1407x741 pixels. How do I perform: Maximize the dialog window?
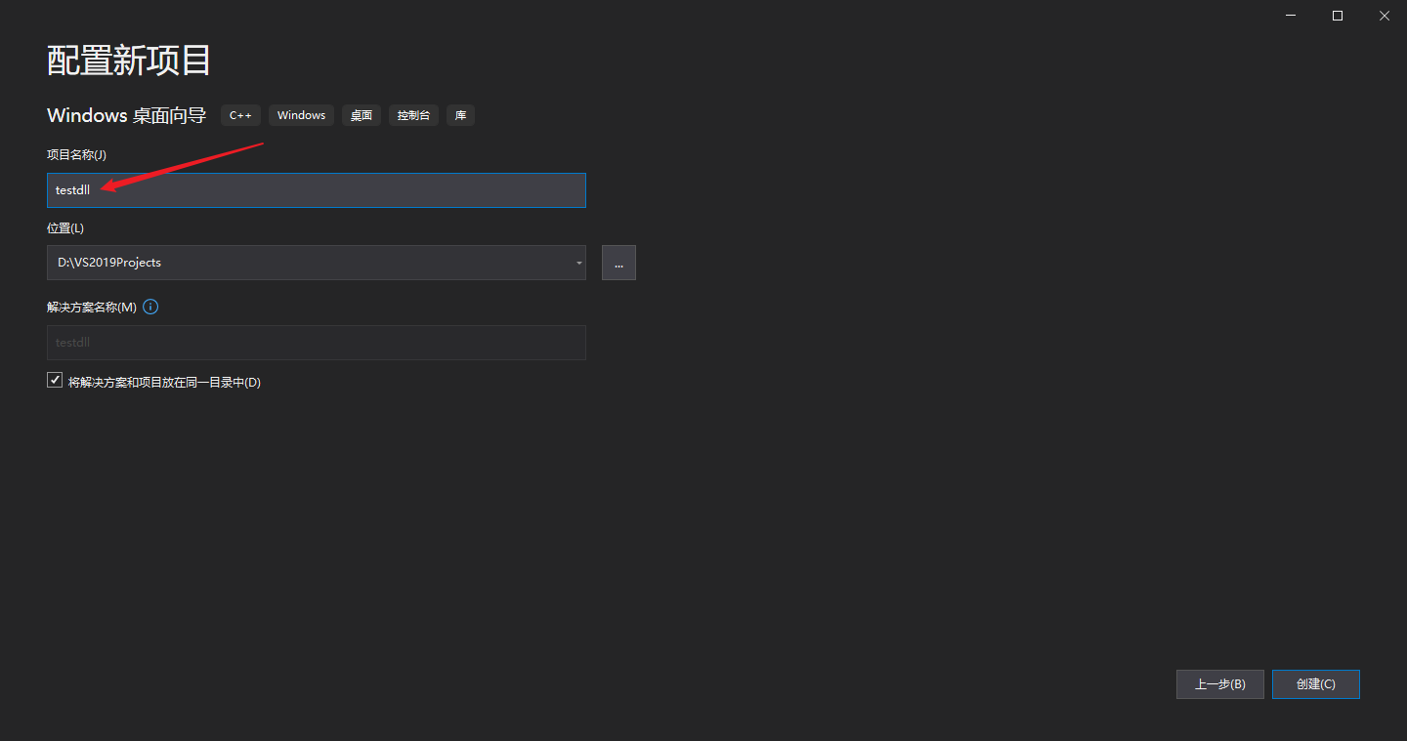pyautogui.click(x=1338, y=16)
